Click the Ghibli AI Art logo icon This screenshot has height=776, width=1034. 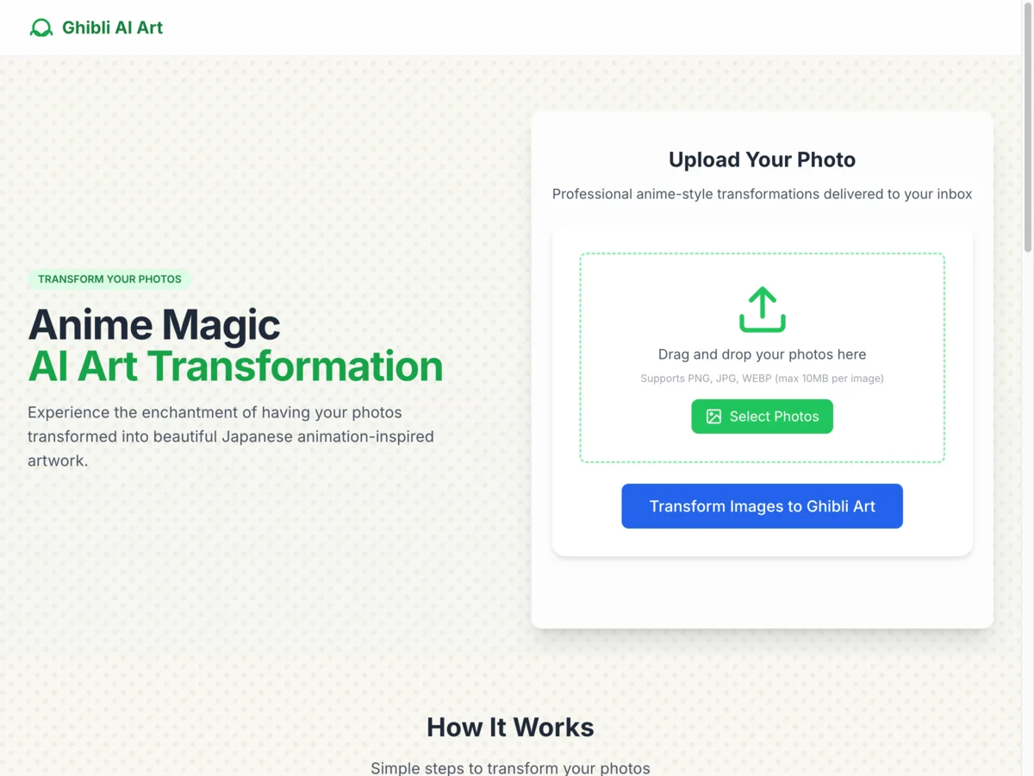40,28
